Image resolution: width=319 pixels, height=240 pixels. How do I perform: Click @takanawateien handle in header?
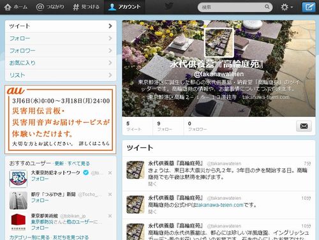[219, 74]
